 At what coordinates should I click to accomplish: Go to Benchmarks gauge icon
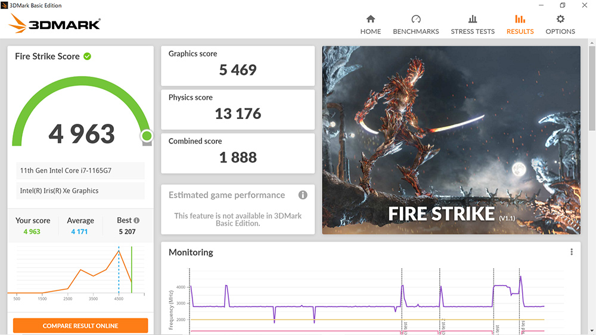coord(416,19)
